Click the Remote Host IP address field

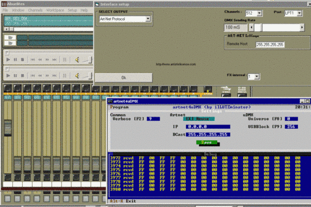click(x=270, y=45)
